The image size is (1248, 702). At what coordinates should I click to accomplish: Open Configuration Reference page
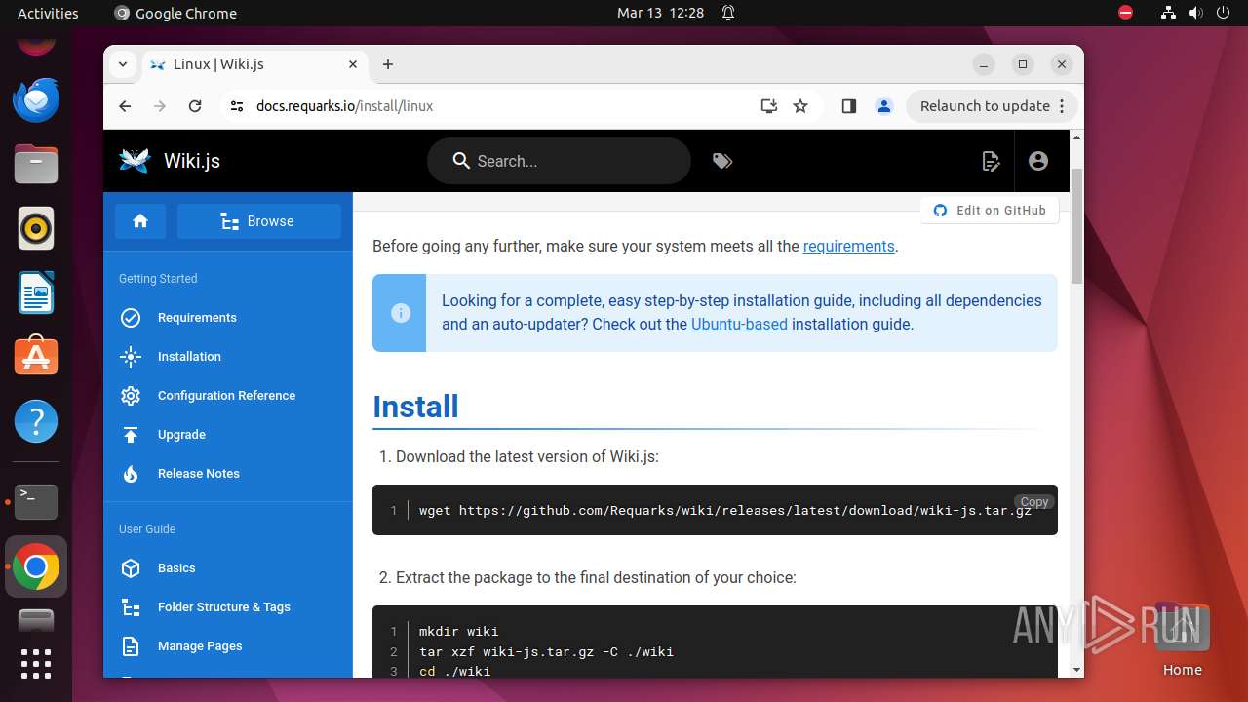pyautogui.click(x=228, y=396)
